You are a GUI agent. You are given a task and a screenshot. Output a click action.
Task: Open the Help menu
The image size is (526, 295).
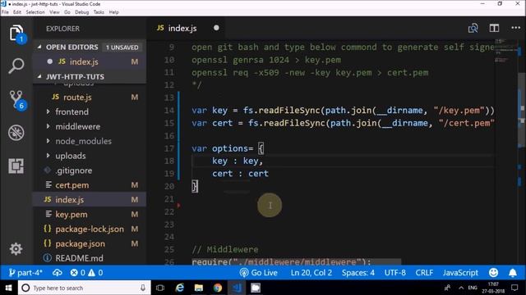coord(113,12)
